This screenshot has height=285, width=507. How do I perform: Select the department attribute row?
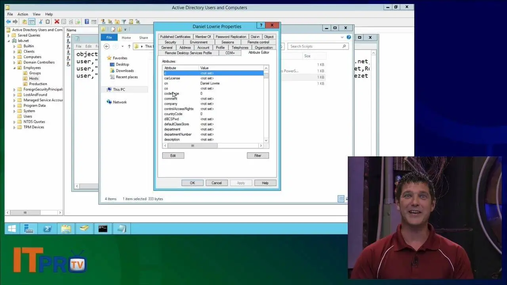(x=213, y=129)
